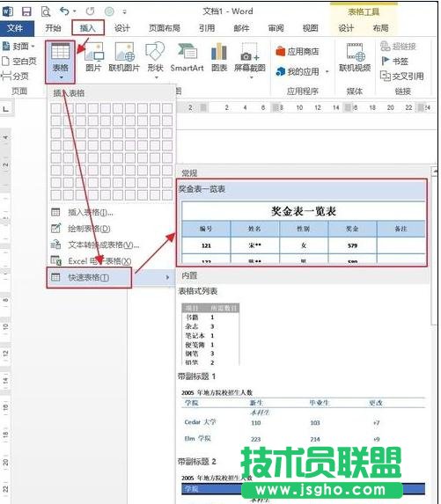Screen dimensions: 441x504
Task: Insert a 书签 bookmark
Action: click(395, 61)
